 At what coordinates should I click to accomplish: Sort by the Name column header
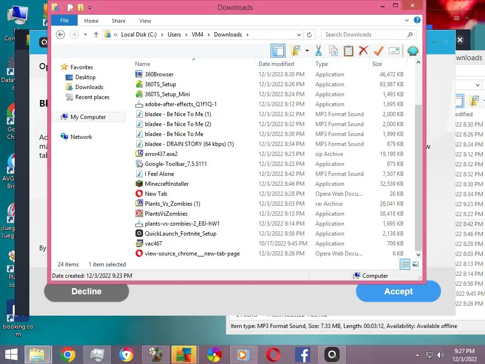pyautogui.click(x=142, y=64)
